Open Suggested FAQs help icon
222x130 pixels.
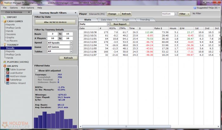click(194, 7)
